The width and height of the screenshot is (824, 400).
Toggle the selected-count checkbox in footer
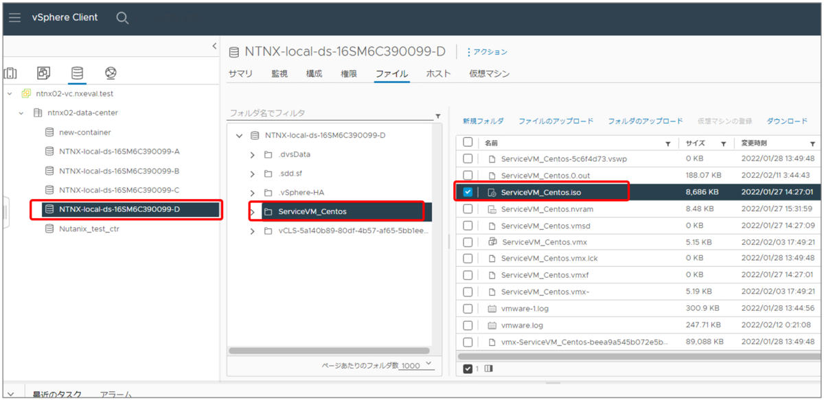tap(468, 369)
